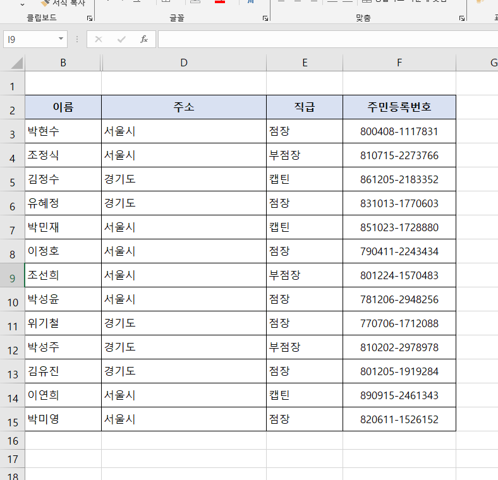
Task: Click the 직급 header cell
Action: pos(305,107)
